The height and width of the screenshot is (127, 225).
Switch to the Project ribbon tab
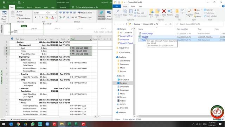click(38, 7)
